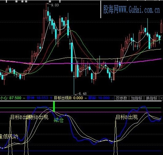Select the 股神: 18.553 indicator readout

click(37, 98)
